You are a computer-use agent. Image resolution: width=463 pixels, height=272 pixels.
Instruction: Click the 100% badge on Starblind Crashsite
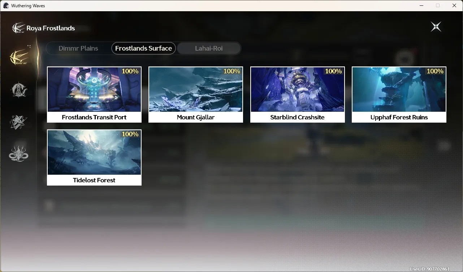click(x=333, y=71)
